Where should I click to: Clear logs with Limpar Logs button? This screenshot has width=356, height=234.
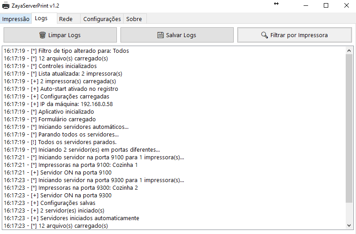point(60,35)
